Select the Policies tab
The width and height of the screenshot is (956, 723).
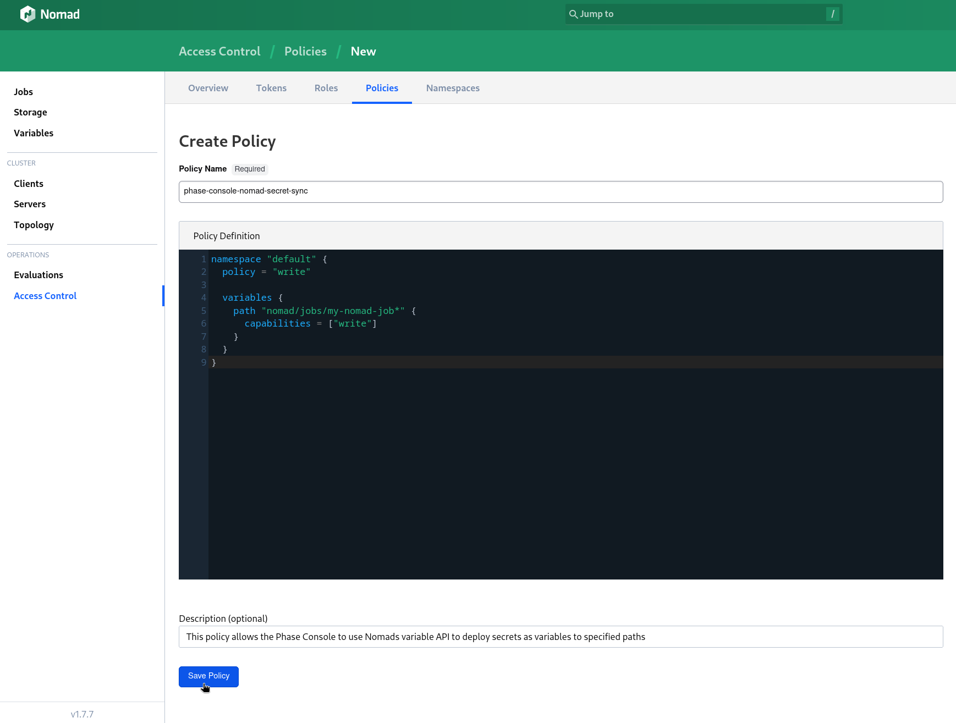(382, 88)
